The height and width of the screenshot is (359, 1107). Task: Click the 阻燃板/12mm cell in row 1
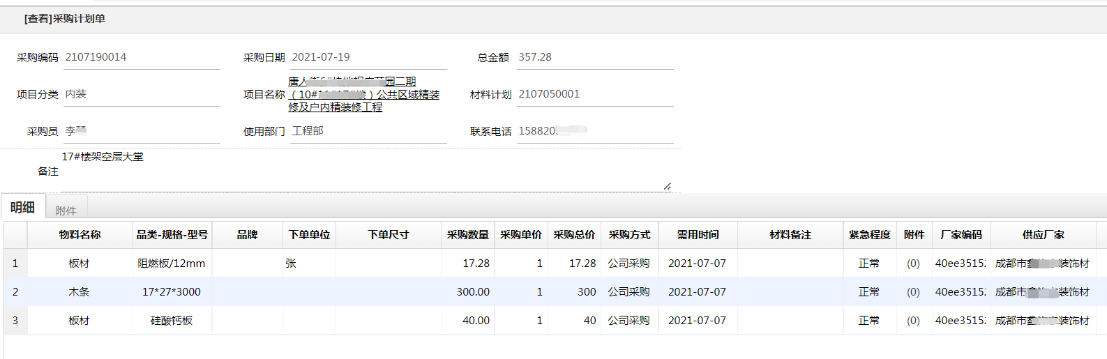pos(172,263)
